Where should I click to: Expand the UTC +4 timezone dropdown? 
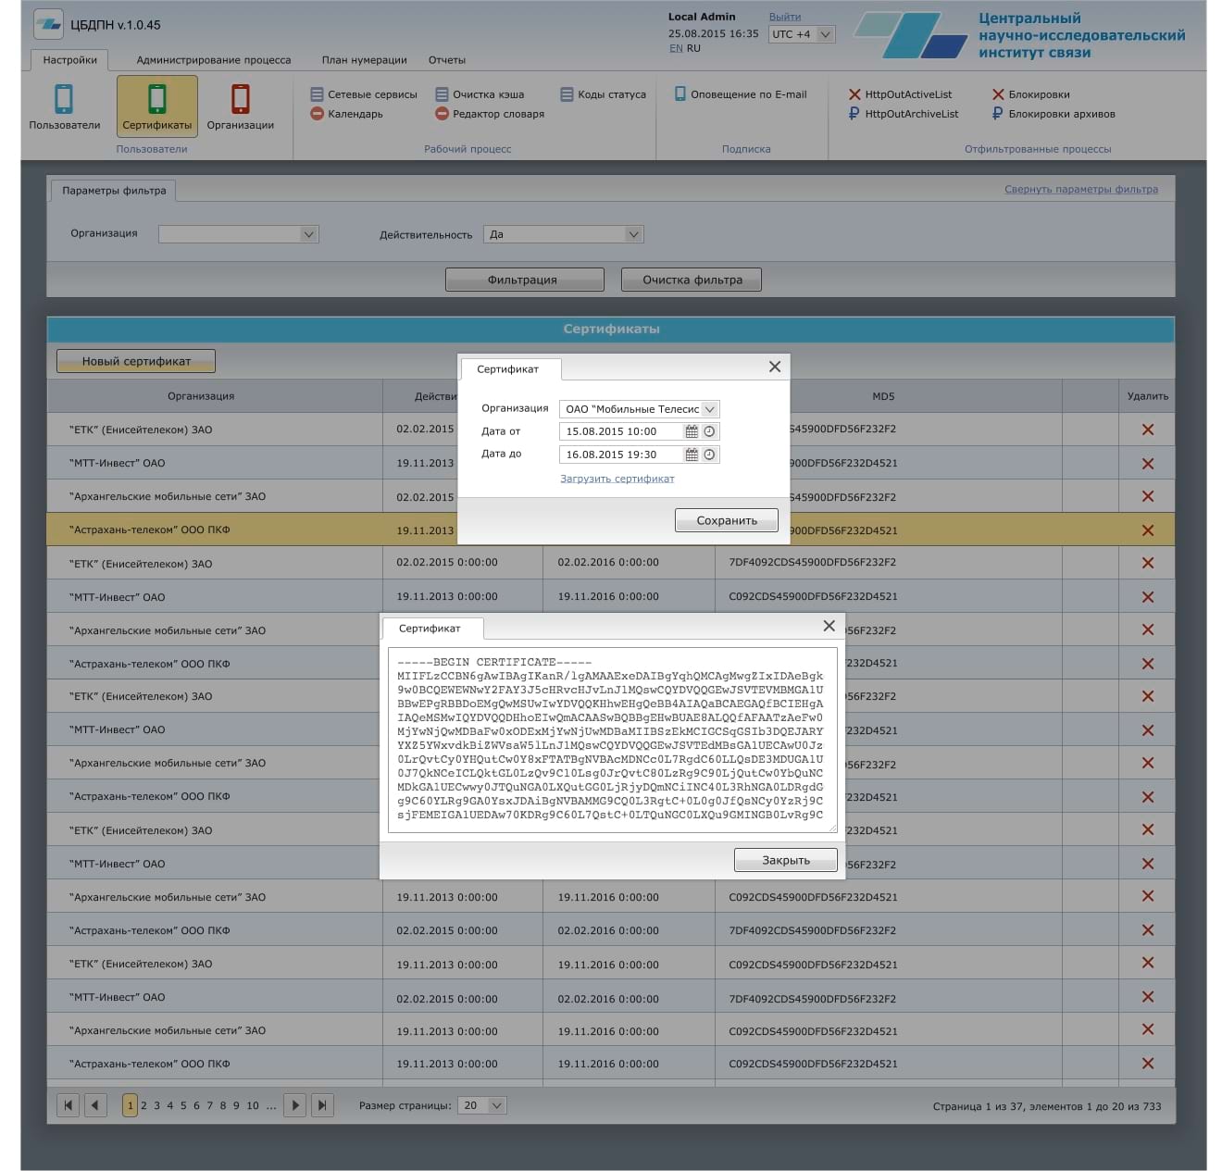tap(825, 34)
